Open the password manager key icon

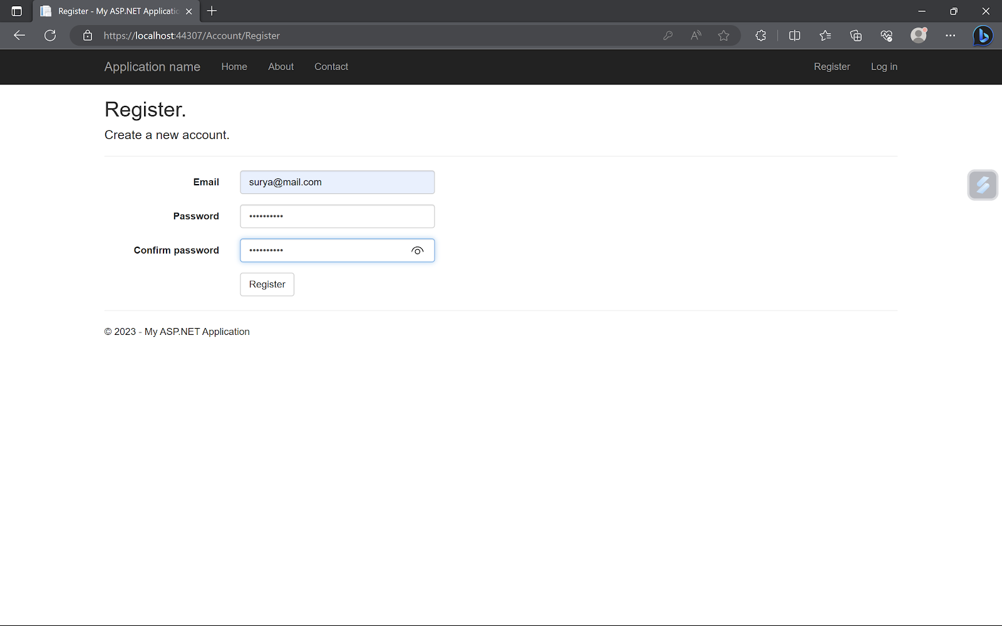668,36
